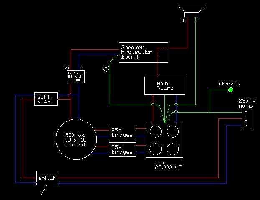Viewport: 260px width, 200px height.
Task: Click the top-left capacitor circle
Action: click(156, 131)
